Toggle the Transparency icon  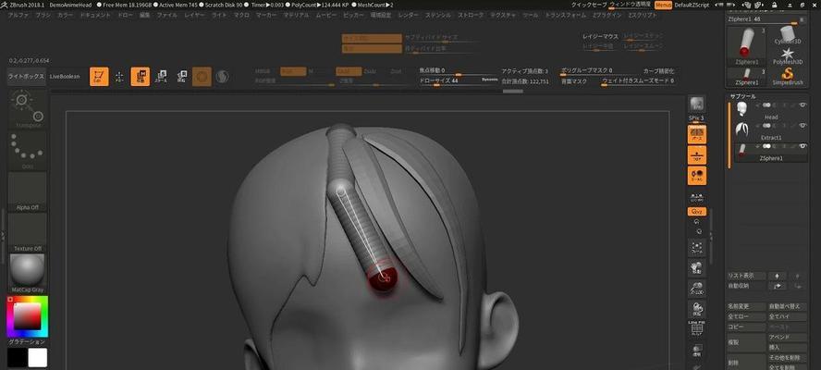tap(697, 350)
